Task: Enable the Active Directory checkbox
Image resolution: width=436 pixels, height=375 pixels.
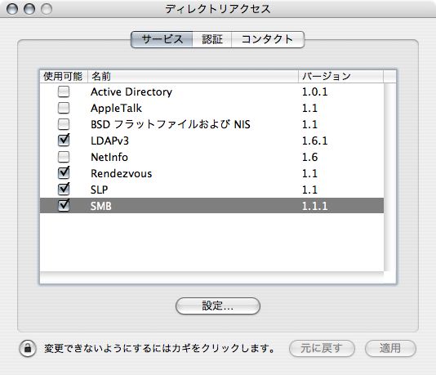Action: [x=64, y=92]
